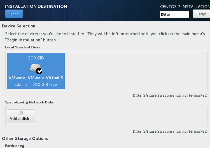Click the keyboard layout icon
Image resolution: width=210 pixels, height=148 pixels.
tap(164, 15)
